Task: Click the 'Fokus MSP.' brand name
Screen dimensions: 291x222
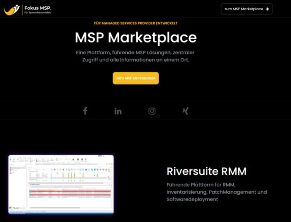Action: point(38,7)
